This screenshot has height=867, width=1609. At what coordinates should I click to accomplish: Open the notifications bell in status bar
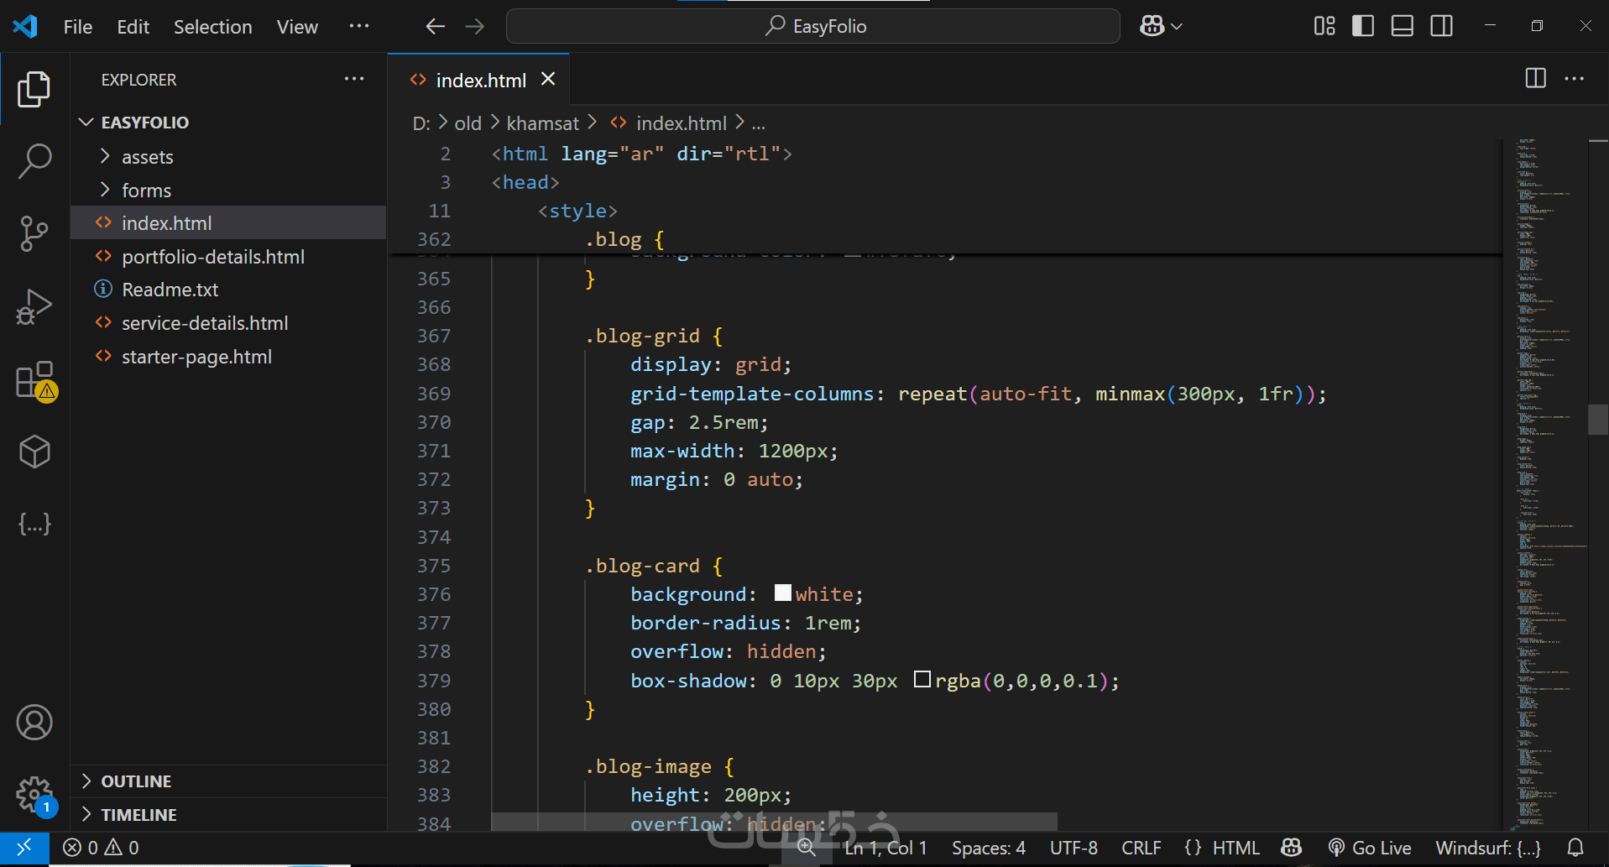tap(1575, 848)
